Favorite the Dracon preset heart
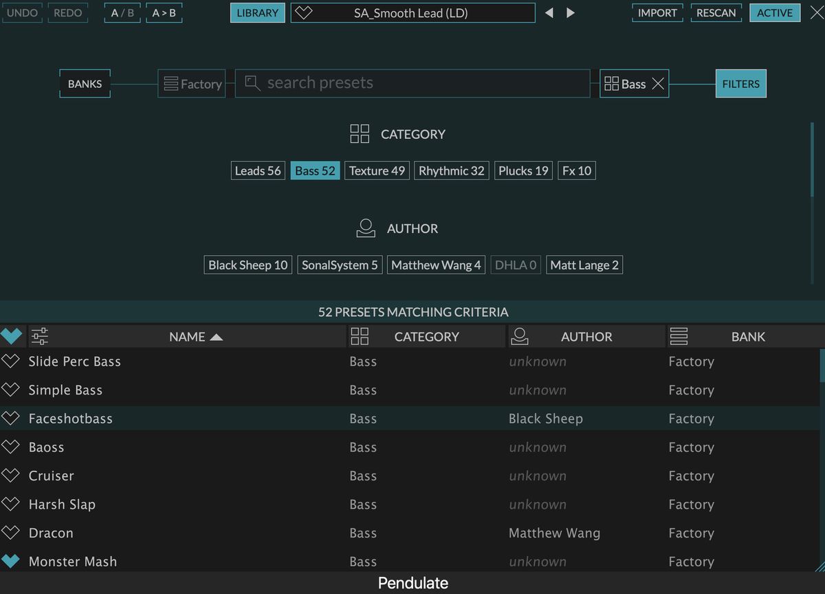This screenshot has height=594, width=825. tap(10, 533)
